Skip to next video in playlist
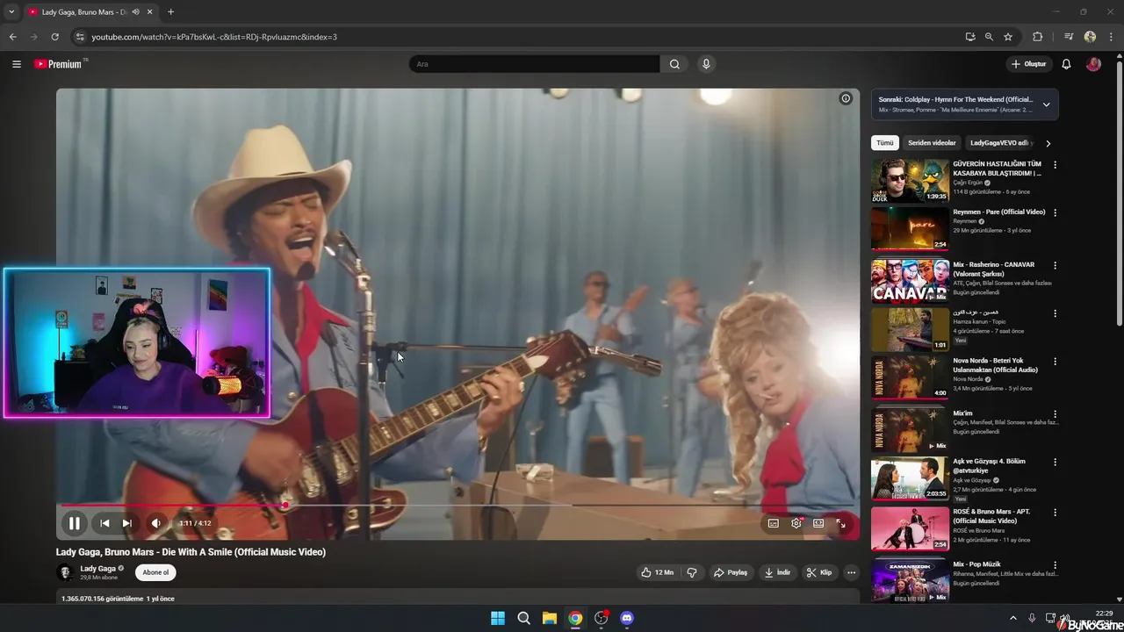This screenshot has width=1124, height=632. click(x=126, y=523)
